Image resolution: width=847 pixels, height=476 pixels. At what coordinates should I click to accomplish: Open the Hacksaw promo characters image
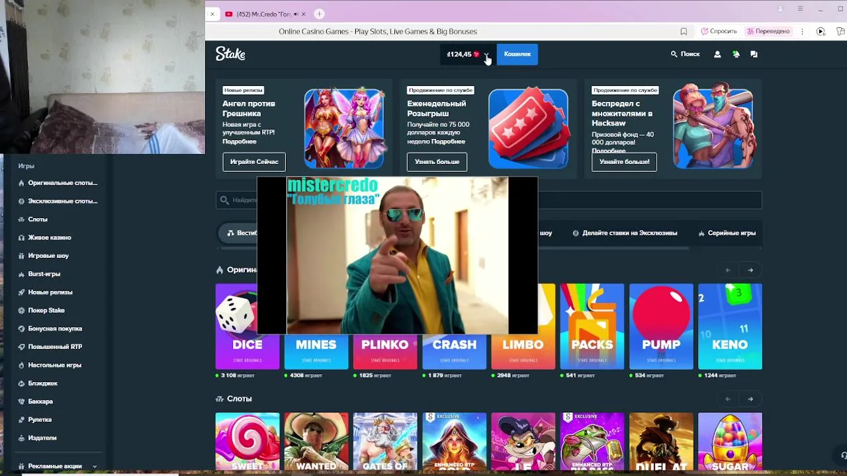pyautogui.click(x=713, y=126)
